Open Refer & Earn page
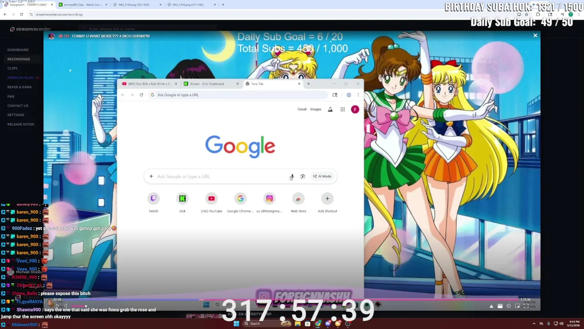Image resolution: width=584 pixels, height=329 pixels. (20, 87)
